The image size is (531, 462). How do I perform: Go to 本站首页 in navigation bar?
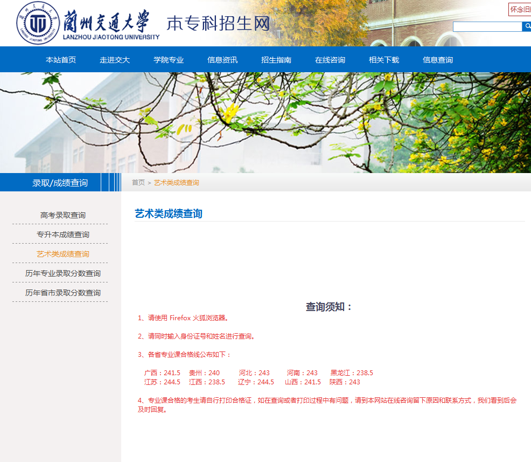(x=61, y=60)
